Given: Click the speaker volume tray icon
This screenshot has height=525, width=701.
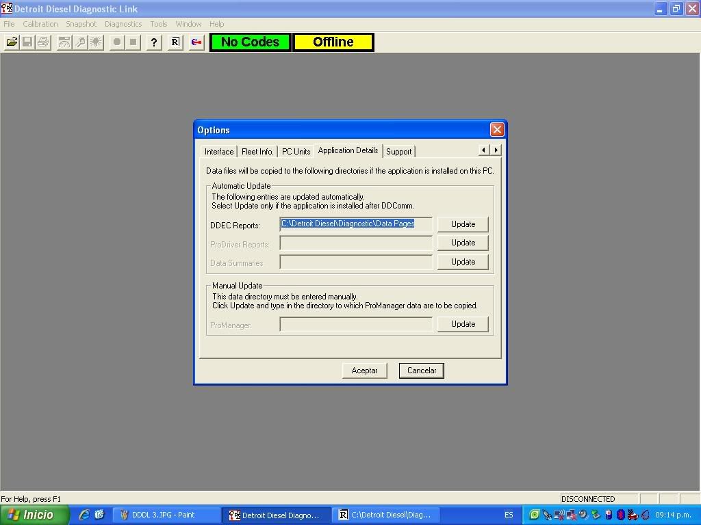Looking at the screenshot, I should coord(583,515).
